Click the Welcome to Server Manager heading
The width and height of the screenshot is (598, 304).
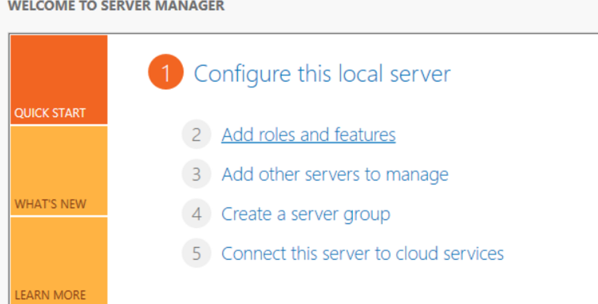116,6
